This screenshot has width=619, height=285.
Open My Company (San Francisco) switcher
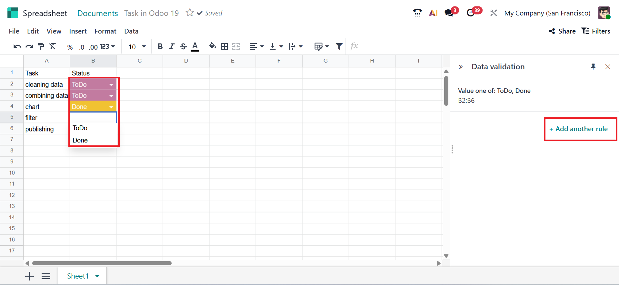coord(547,13)
